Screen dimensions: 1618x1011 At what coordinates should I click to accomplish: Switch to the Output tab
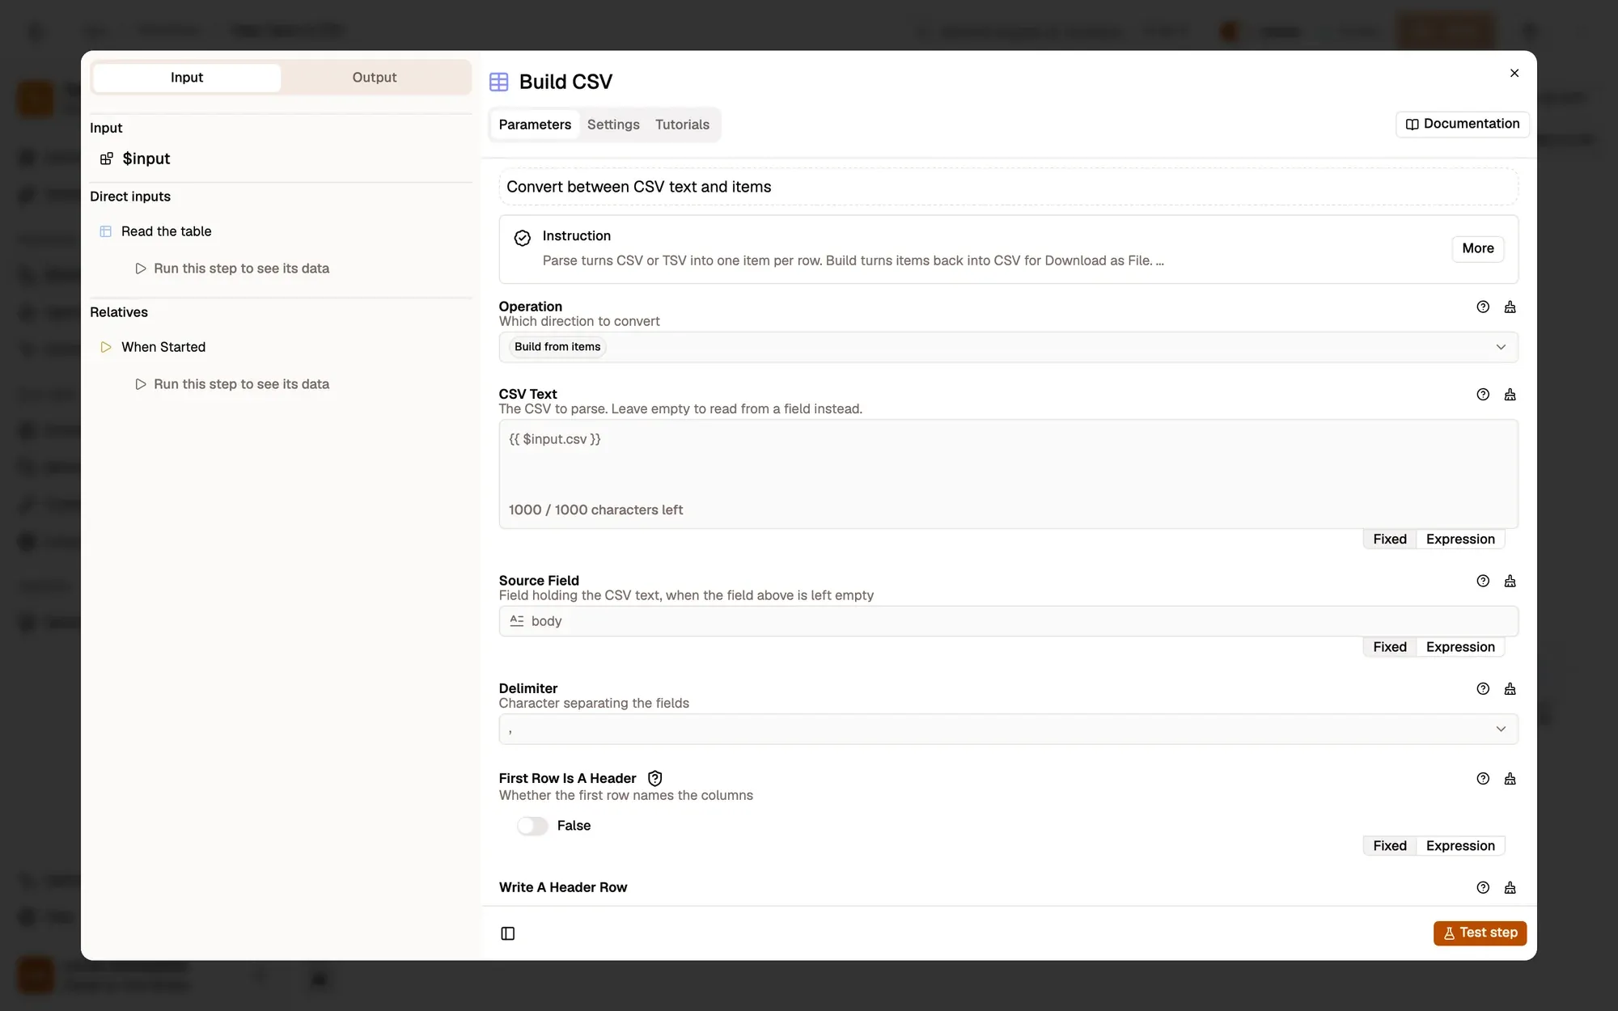click(375, 78)
